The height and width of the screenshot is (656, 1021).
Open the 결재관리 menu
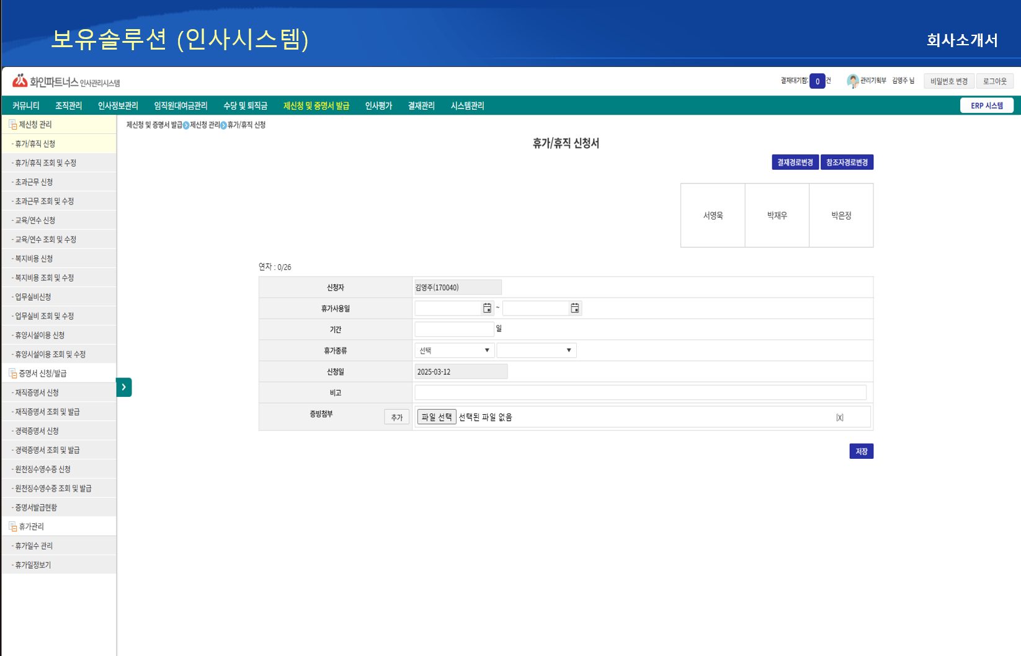pos(420,105)
